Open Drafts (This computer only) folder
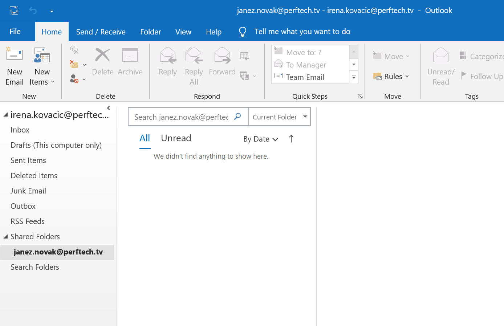 (56, 145)
